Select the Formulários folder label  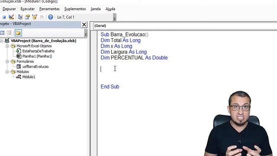[25, 62]
